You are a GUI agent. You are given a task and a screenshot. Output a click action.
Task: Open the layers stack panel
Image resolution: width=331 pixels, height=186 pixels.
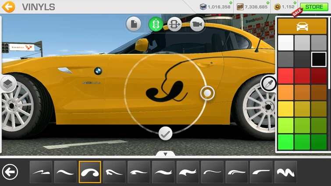tap(7, 83)
